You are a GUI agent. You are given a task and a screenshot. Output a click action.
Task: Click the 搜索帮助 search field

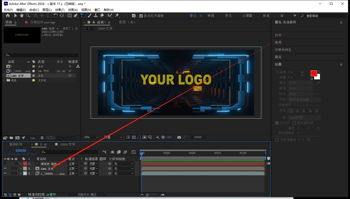pyautogui.click(x=323, y=16)
